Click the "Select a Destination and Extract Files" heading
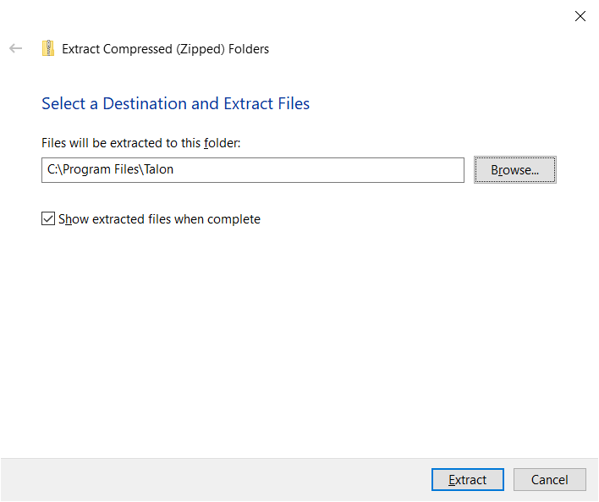The image size is (599, 502). click(175, 103)
